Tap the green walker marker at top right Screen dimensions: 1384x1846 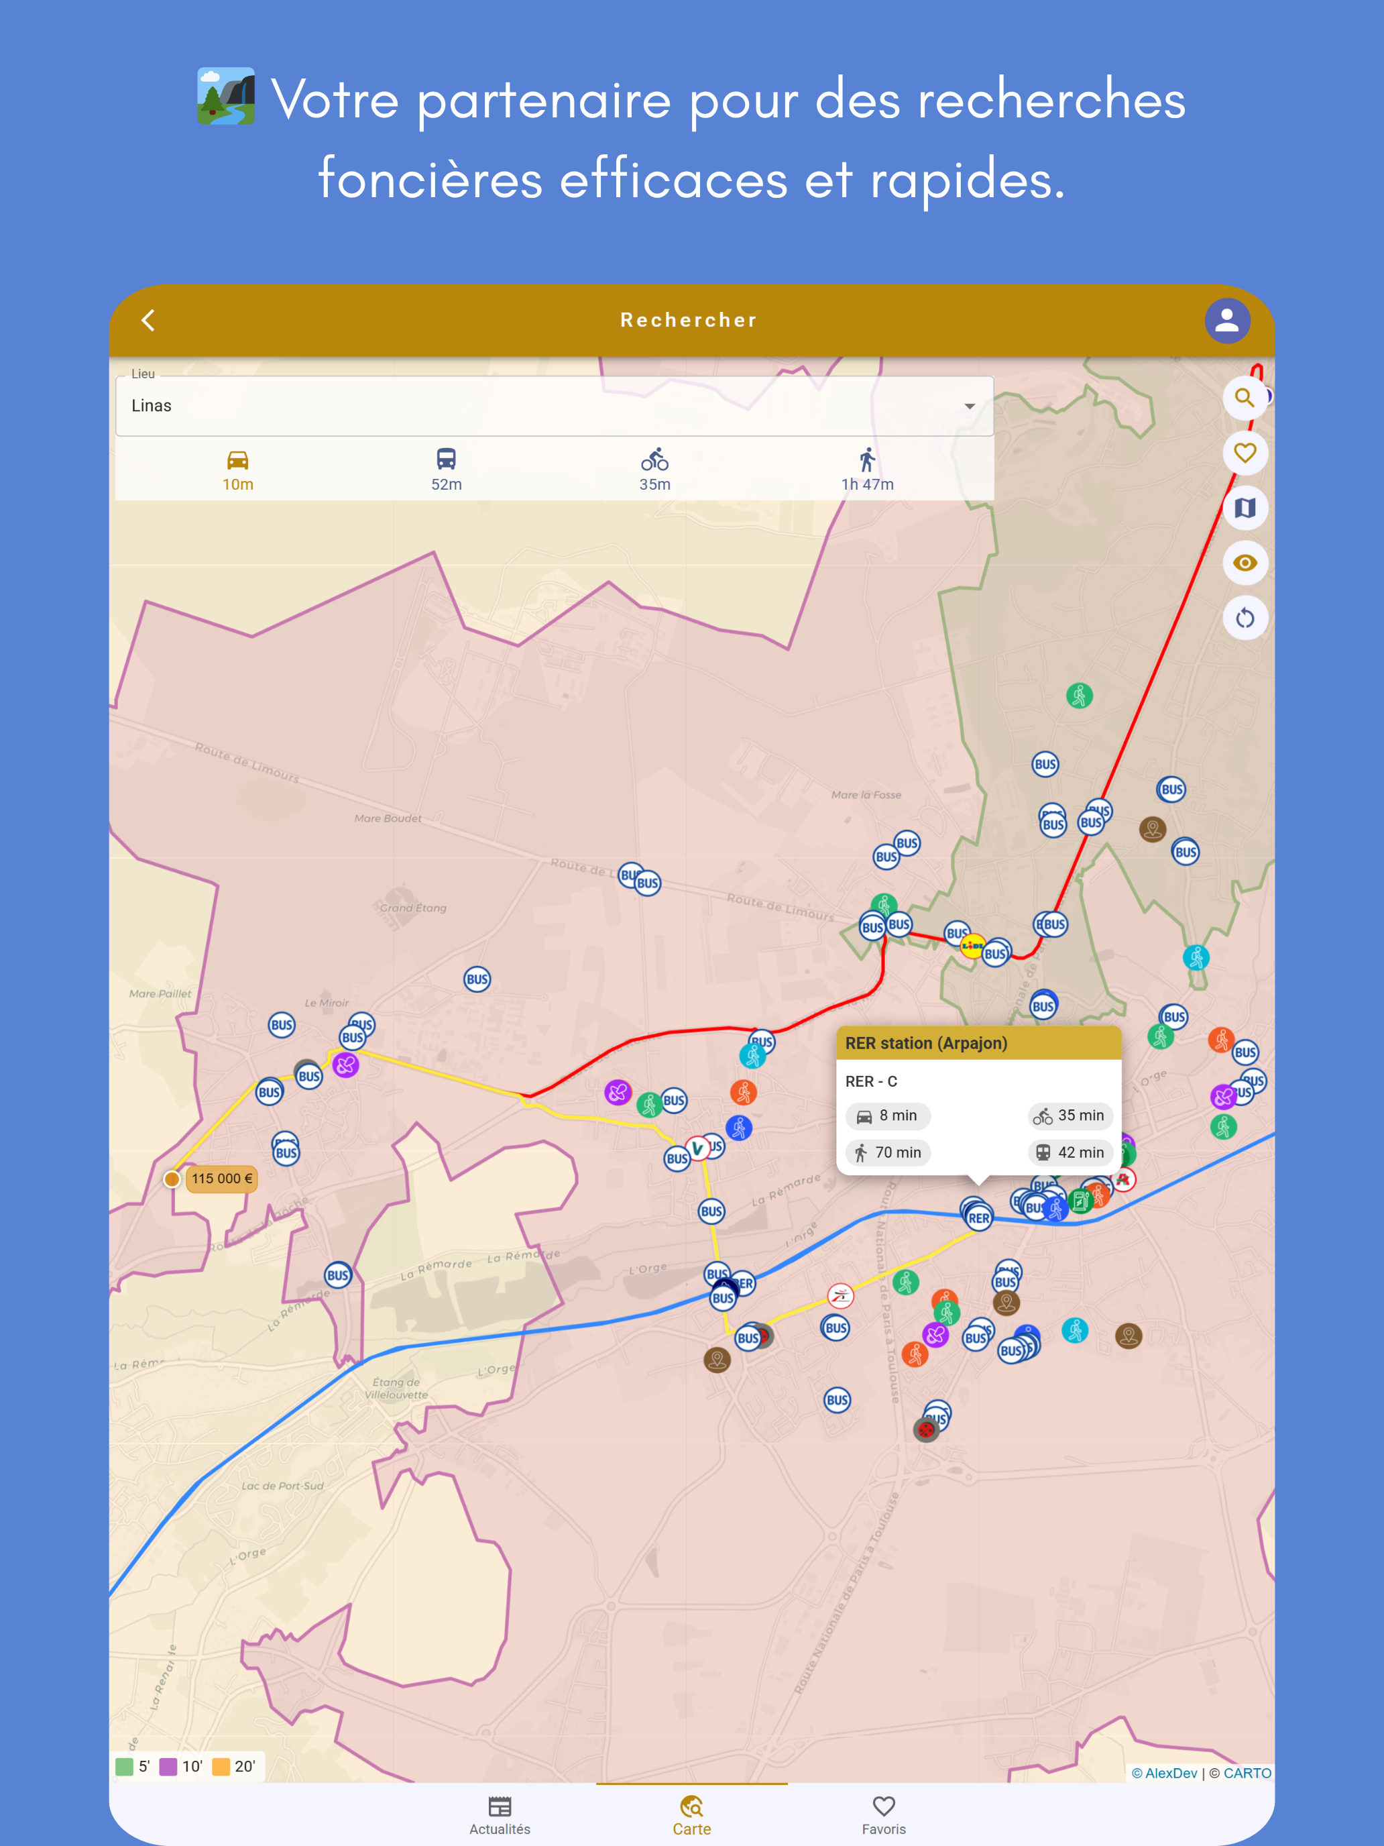click(x=1080, y=695)
